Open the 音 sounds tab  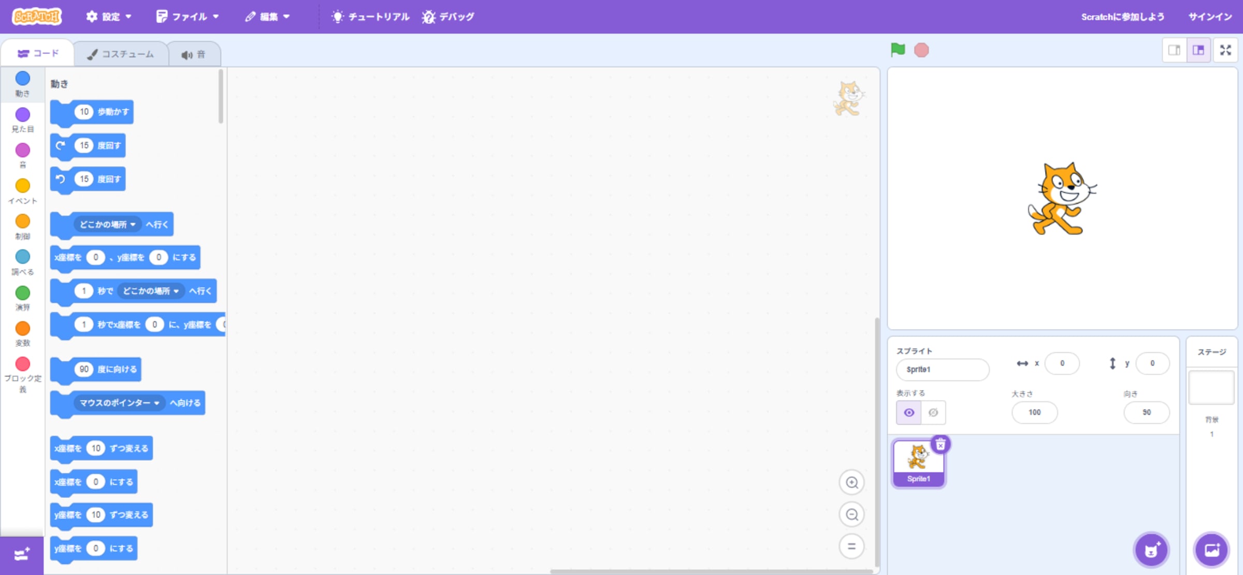coord(194,54)
